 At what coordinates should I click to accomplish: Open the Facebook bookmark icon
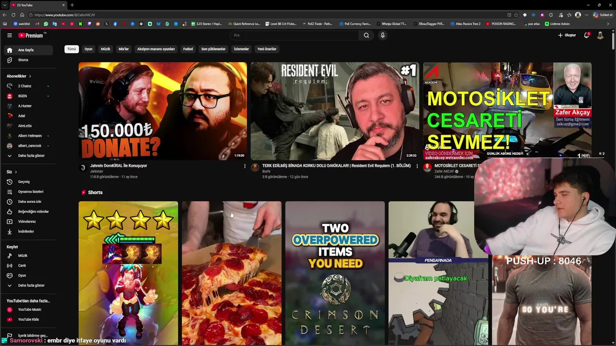(x=115, y=24)
